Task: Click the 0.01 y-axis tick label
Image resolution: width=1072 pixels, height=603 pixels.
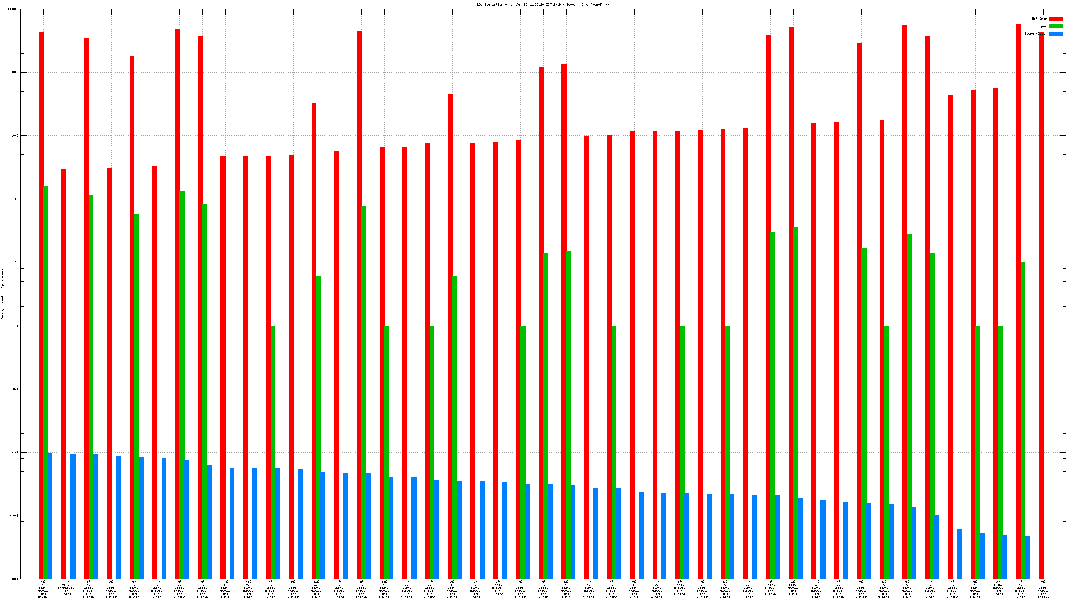Action: (16, 452)
